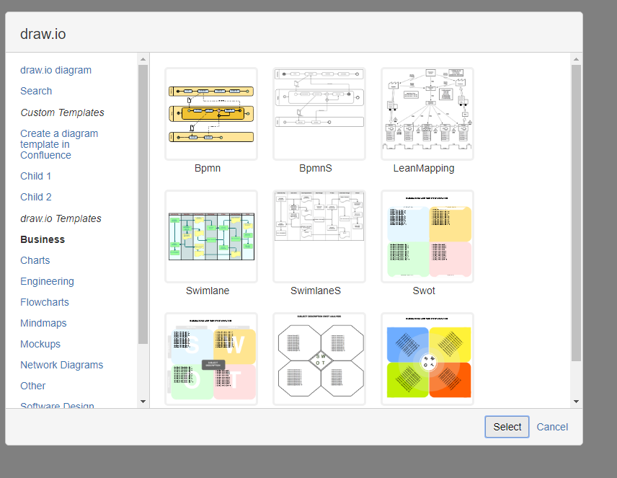Screen dimensions: 617x478
Task: Pick the Swot template thumbnail
Action: (x=427, y=236)
